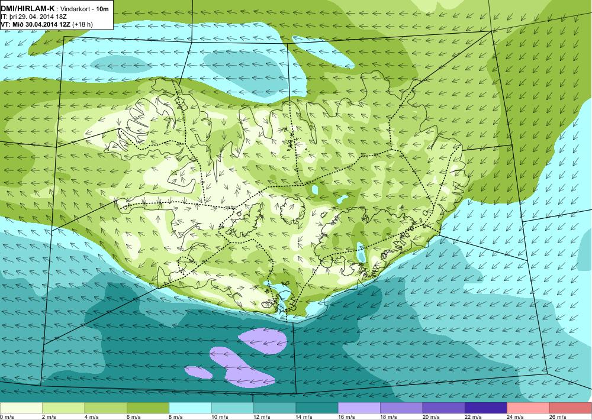Viewport: 592px width, 420px height.
Task: Select the dark teal 14 m/s legend swatch
Action: click(317, 408)
